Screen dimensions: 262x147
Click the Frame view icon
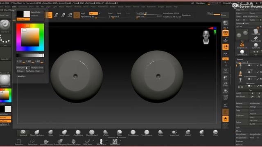pyautogui.click(x=226, y=71)
